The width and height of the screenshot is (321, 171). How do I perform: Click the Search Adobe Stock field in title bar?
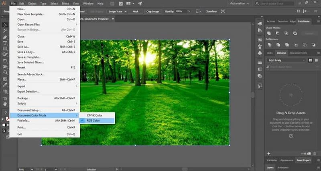pos(274,4)
